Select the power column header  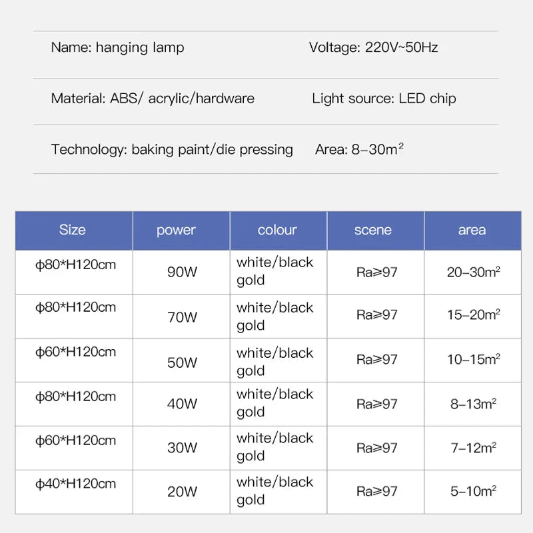[x=176, y=231]
